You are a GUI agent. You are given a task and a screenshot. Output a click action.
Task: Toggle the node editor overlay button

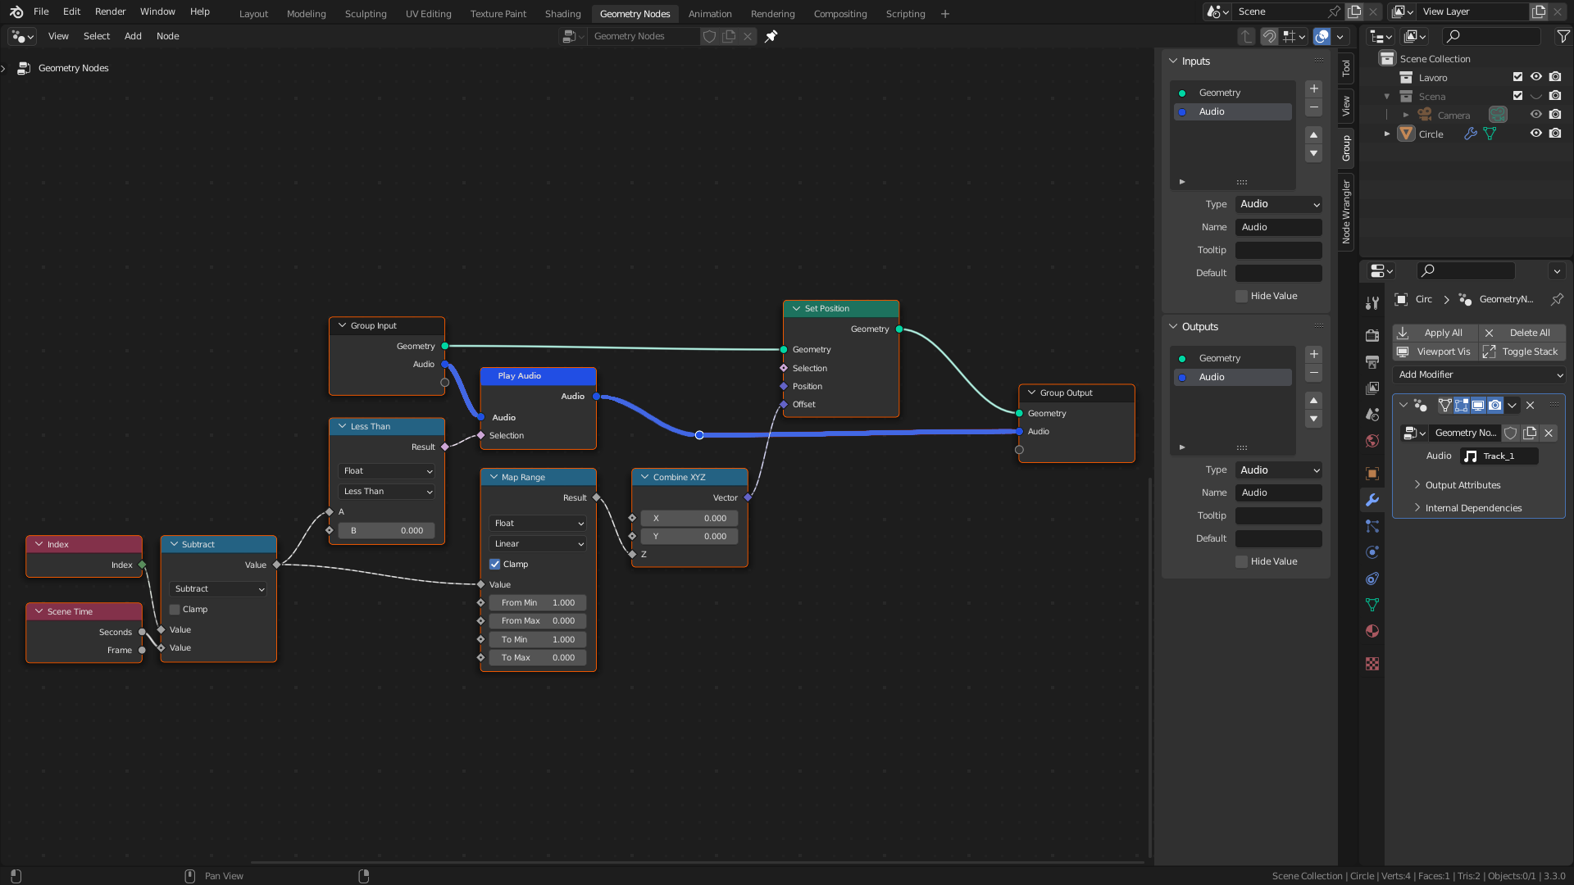coord(1322,36)
